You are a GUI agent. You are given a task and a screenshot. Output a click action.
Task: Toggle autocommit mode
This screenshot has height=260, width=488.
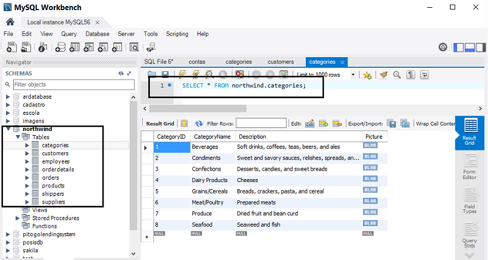pos(283,74)
